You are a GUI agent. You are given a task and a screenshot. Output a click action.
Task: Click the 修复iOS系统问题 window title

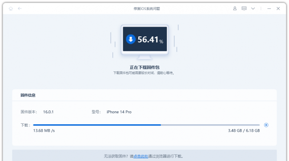147,8
